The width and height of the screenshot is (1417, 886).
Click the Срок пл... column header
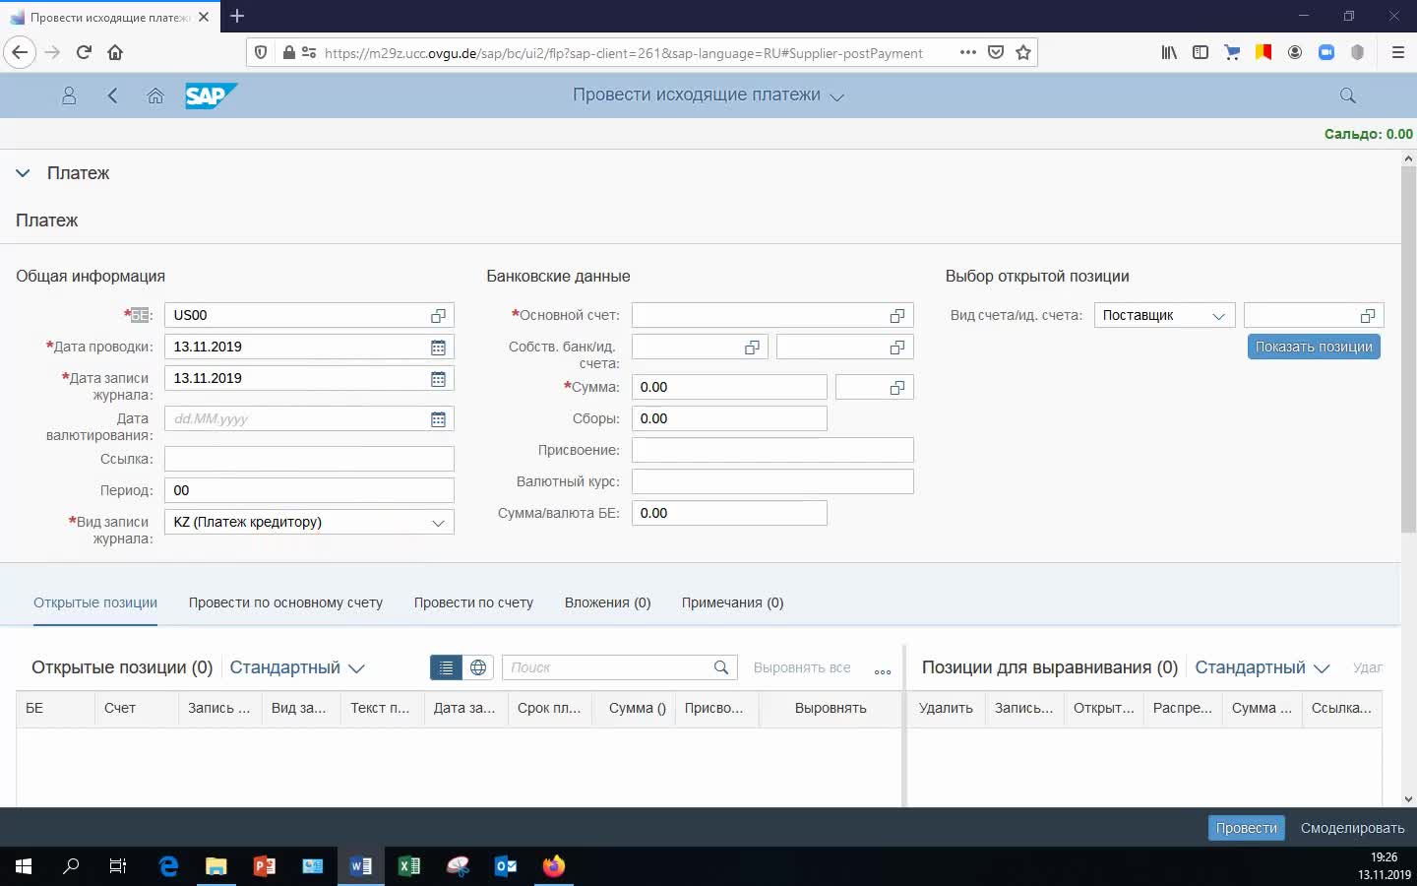click(549, 708)
